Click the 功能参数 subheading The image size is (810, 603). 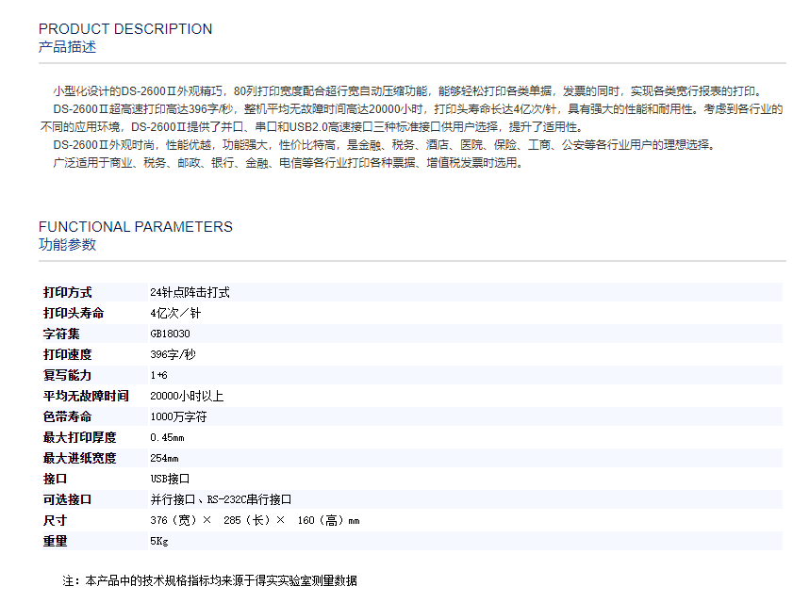pyautogui.click(x=67, y=245)
